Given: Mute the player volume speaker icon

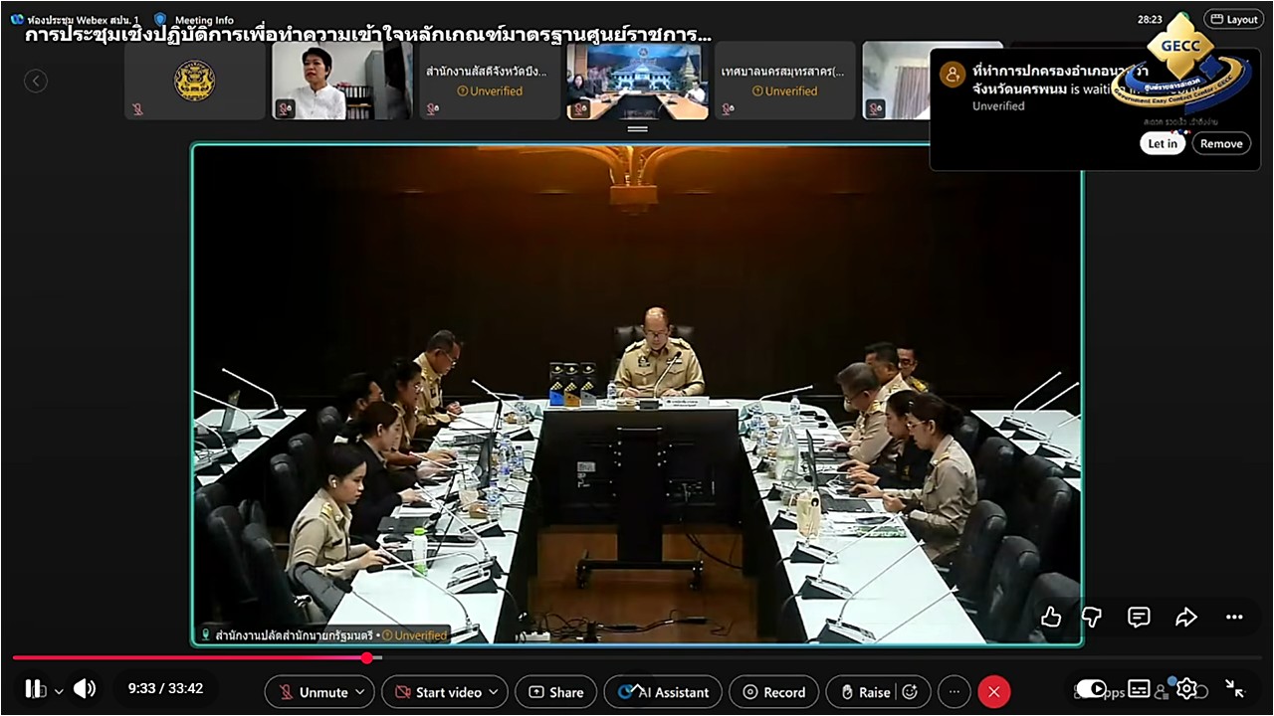Looking at the screenshot, I should coord(85,688).
